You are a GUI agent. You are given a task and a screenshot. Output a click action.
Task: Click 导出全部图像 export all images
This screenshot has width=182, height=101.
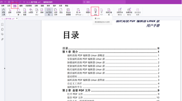click(68, 12)
